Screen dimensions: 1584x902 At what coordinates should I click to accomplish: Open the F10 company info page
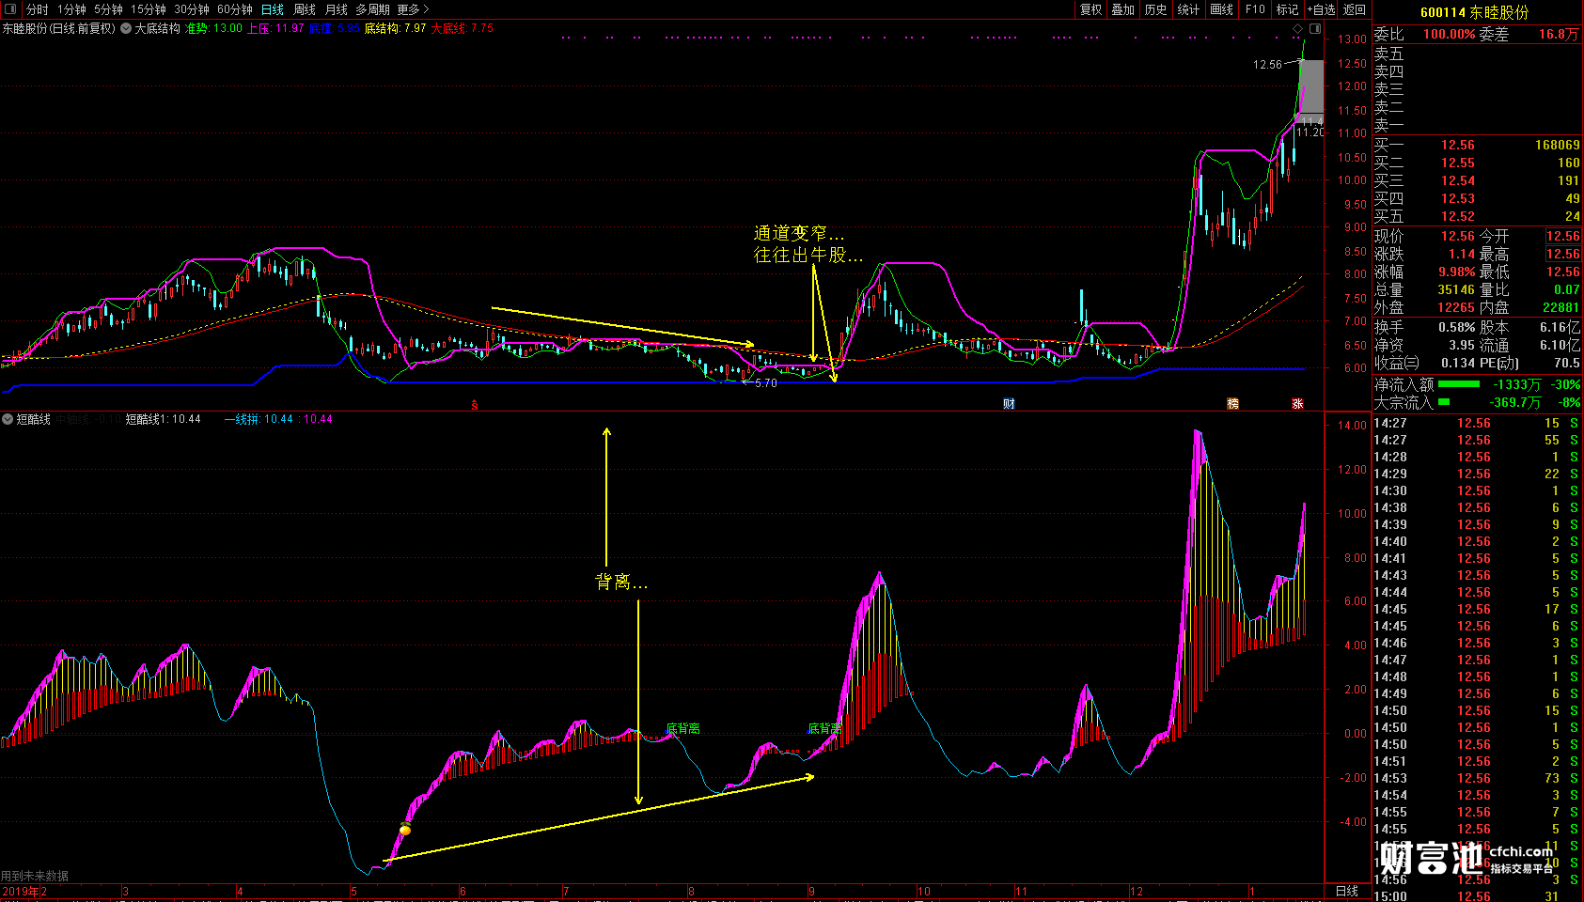point(1255,9)
